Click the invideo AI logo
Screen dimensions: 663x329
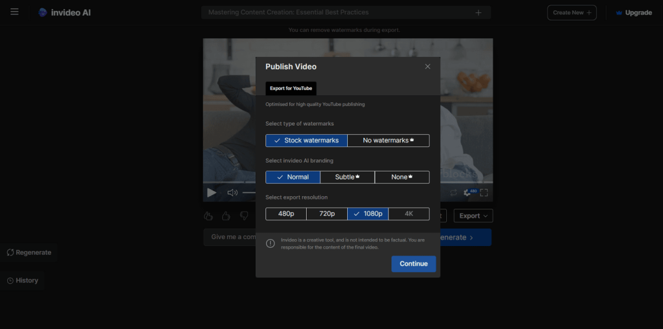pos(64,13)
